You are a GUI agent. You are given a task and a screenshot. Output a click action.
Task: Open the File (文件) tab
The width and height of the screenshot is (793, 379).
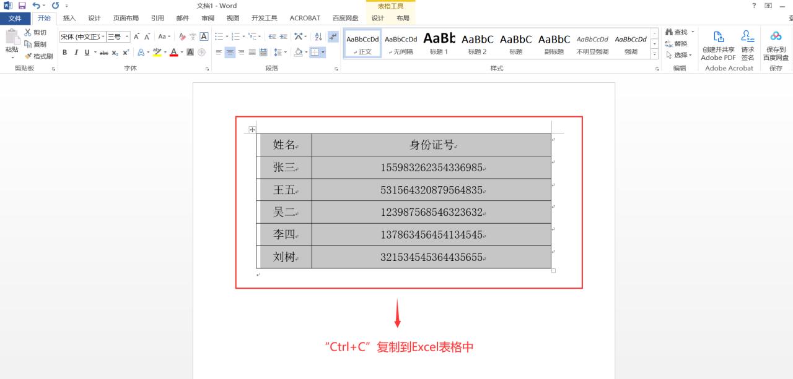pyautogui.click(x=15, y=18)
